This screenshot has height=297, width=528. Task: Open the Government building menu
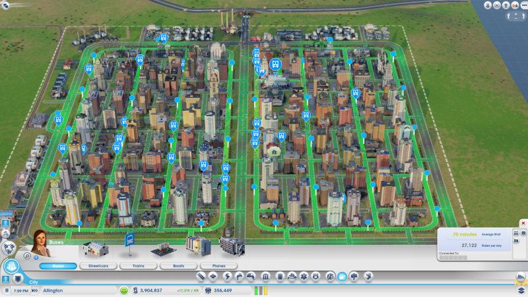click(x=265, y=277)
